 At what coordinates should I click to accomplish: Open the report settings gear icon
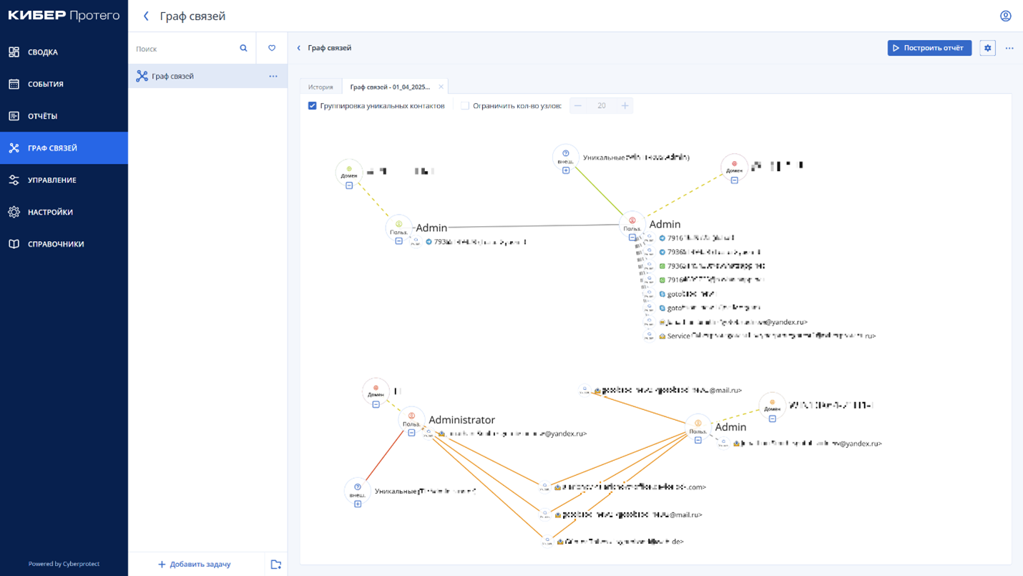(x=987, y=48)
